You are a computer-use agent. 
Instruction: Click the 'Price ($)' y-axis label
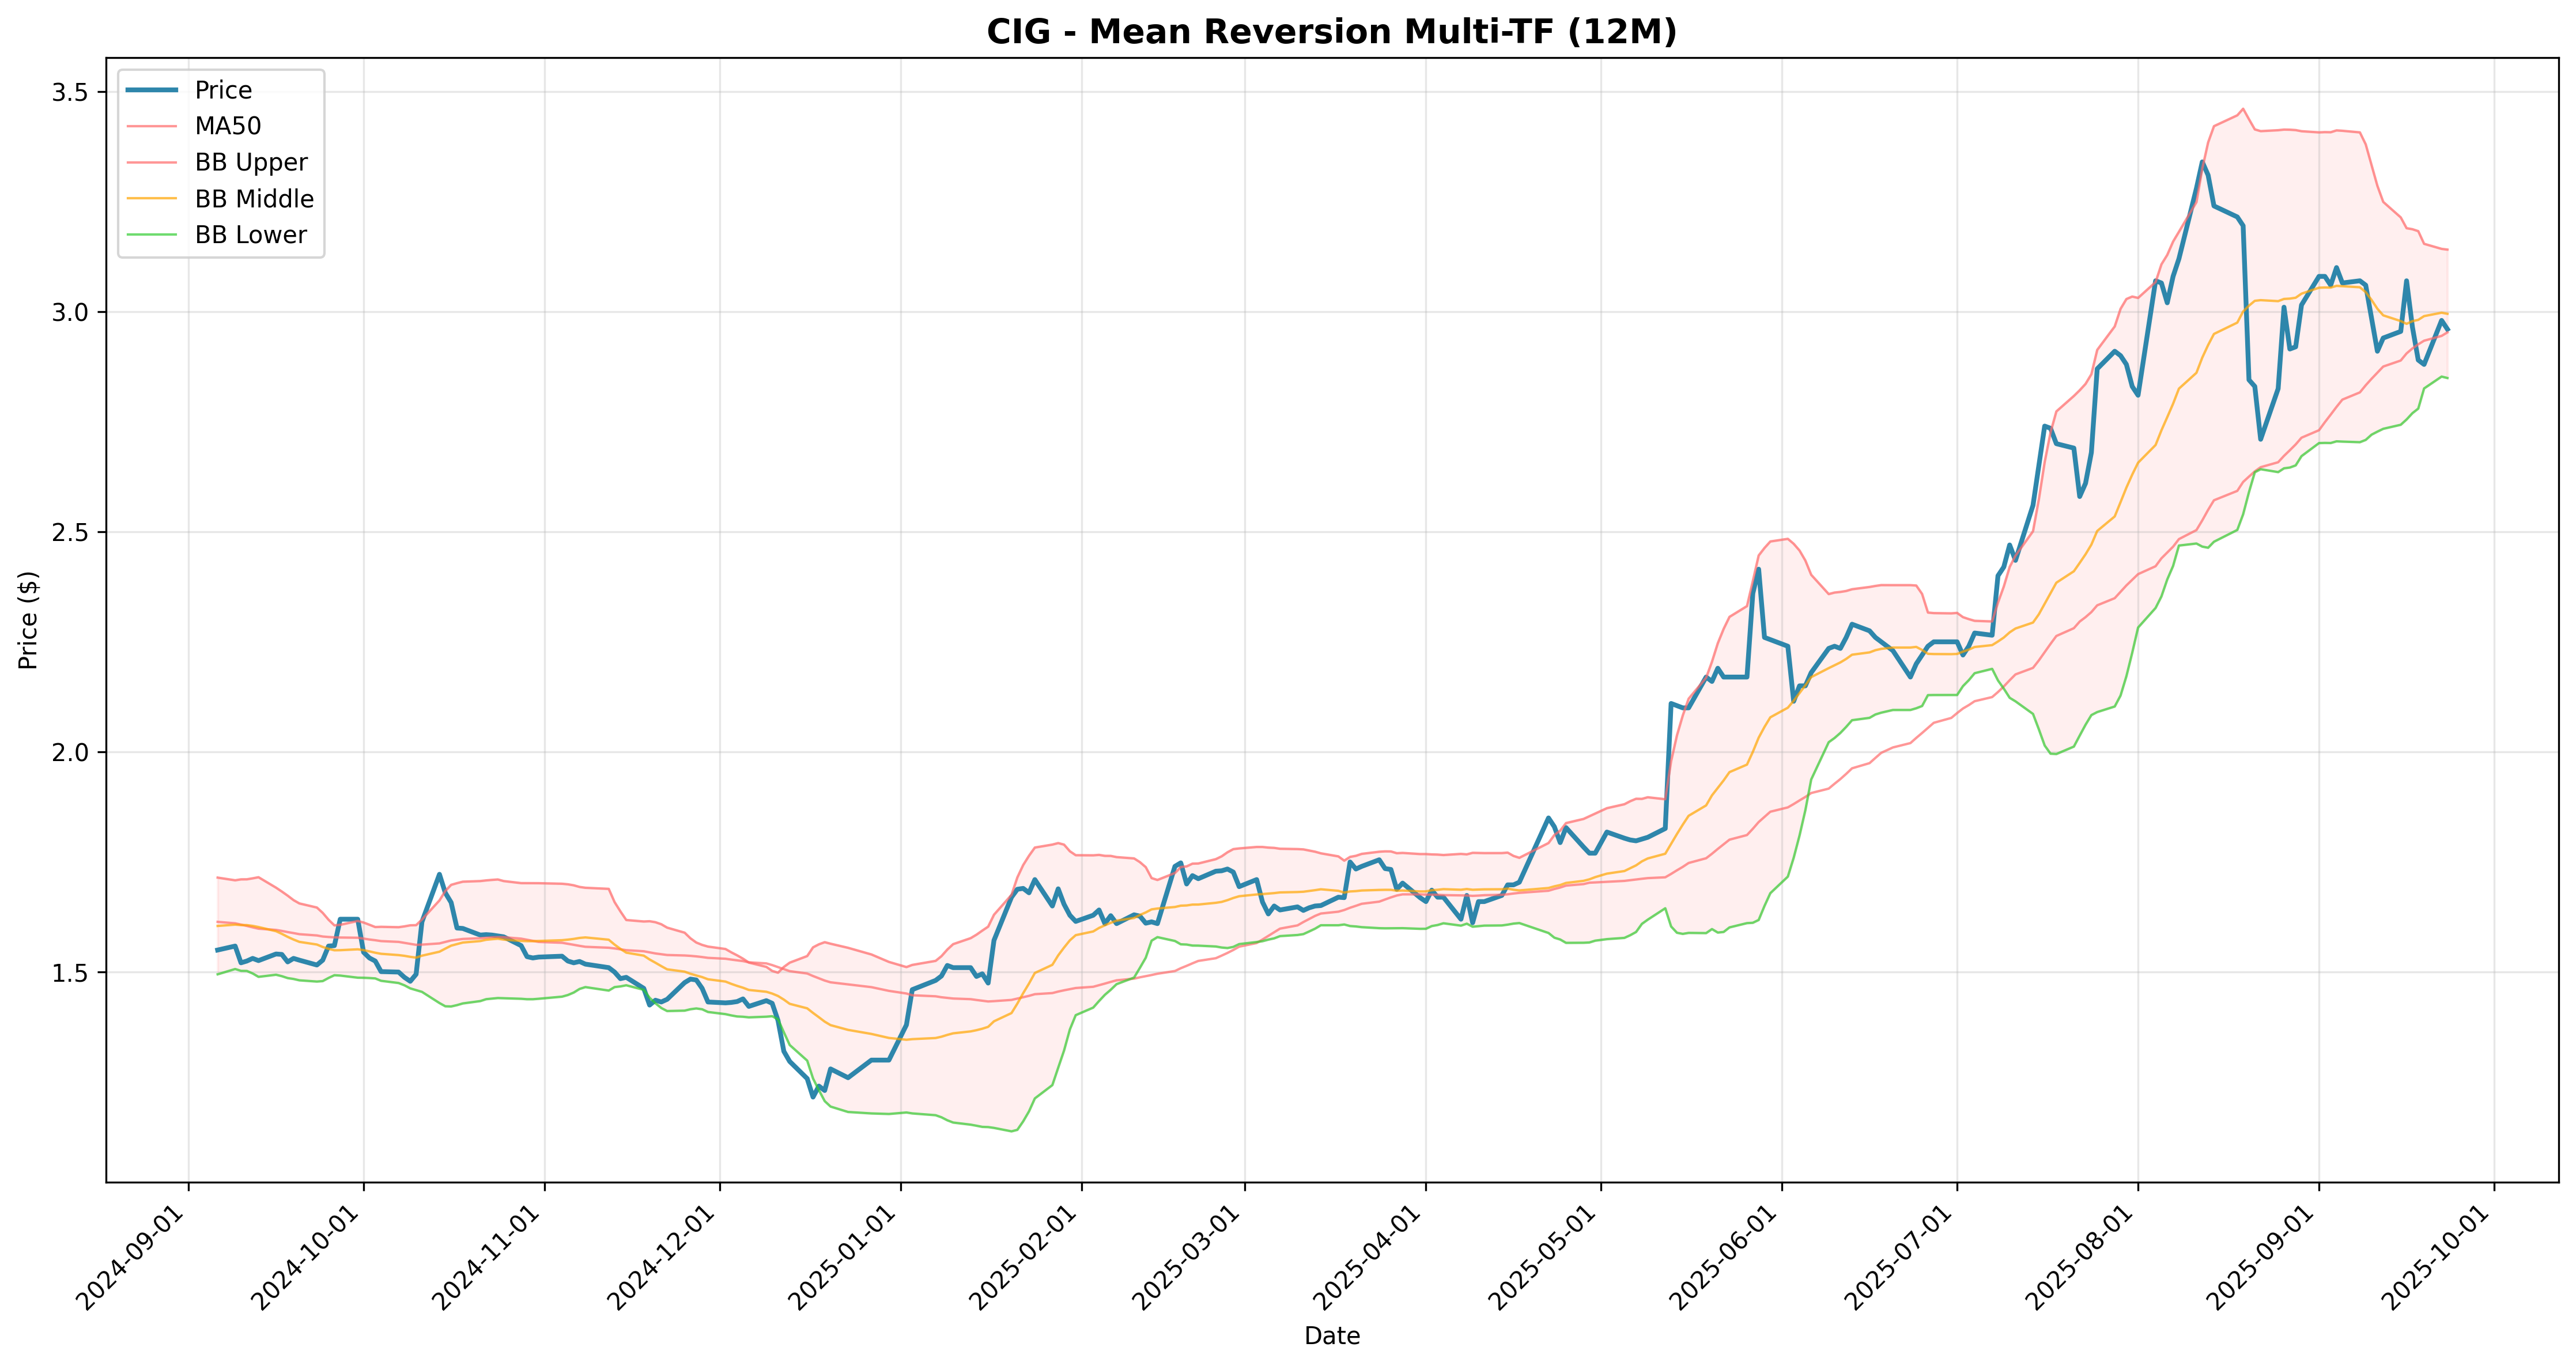pyautogui.click(x=28, y=620)
